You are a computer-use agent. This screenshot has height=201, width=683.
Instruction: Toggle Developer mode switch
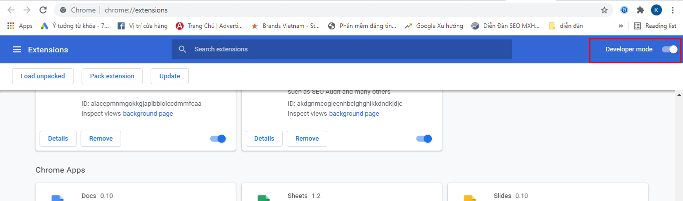click(x=669, y=49)
